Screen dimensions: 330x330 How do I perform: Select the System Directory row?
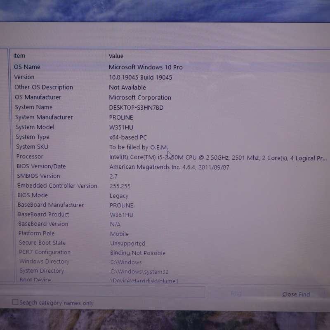[42, 271]
